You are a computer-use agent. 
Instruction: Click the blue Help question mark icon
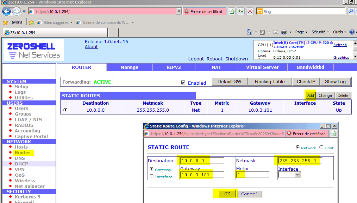coord(352,32)
